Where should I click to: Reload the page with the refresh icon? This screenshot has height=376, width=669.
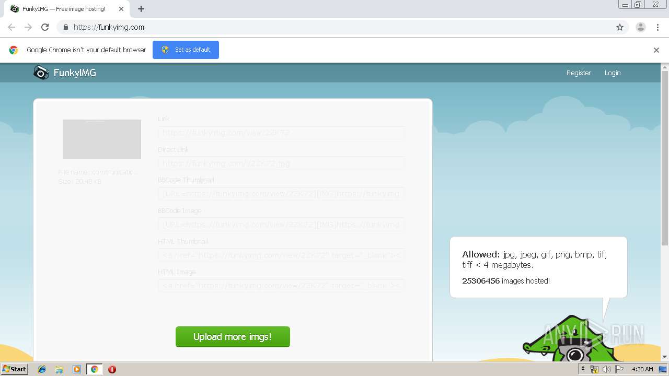45,27
